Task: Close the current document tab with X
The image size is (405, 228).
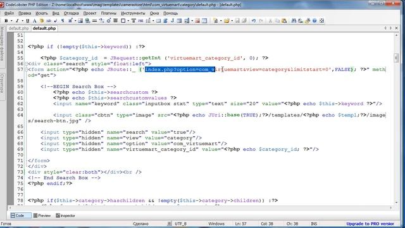Action: pos(397,28)
